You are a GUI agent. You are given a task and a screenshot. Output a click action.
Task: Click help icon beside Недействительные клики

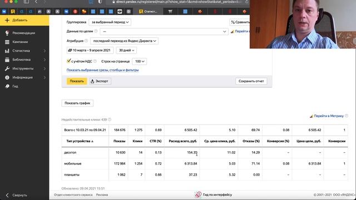click(x=110, y=119)
